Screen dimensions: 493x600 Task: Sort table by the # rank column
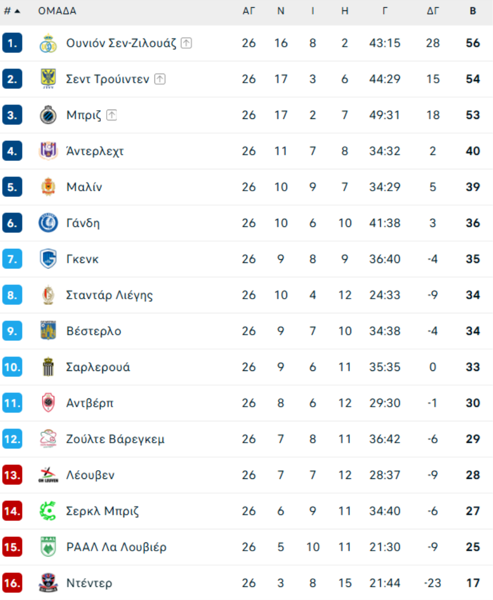(12, 11)
